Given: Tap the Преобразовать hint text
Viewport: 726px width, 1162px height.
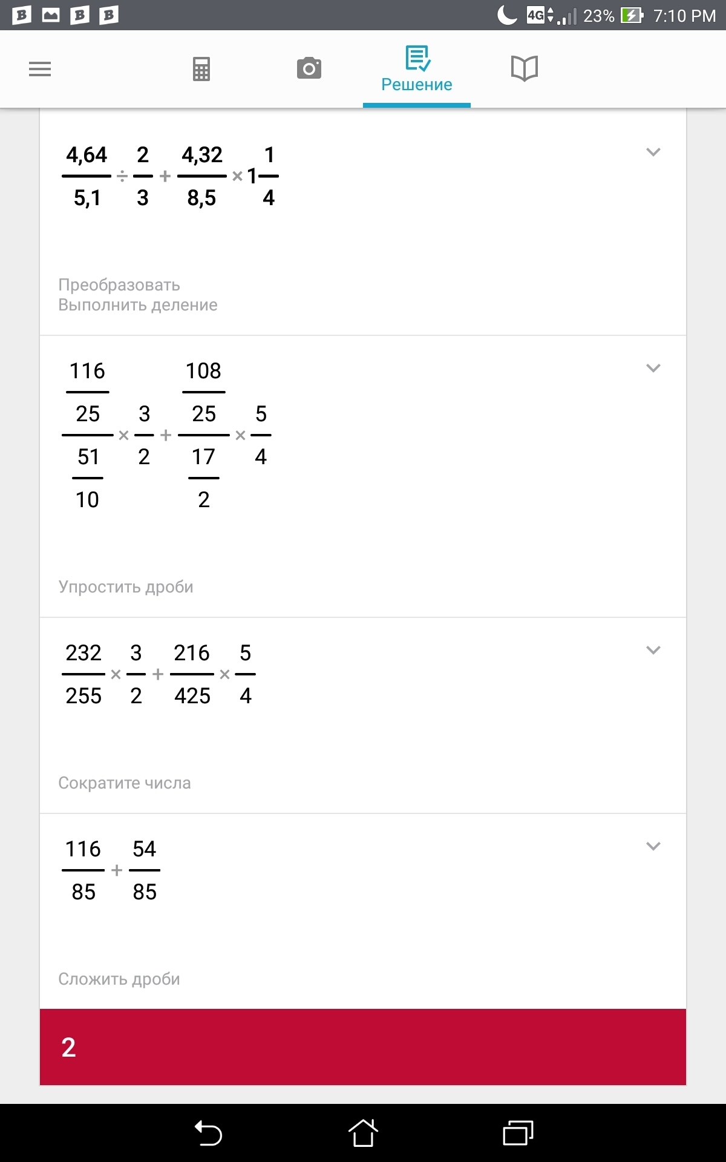Looking at the screenshot, I should point(119,285).
